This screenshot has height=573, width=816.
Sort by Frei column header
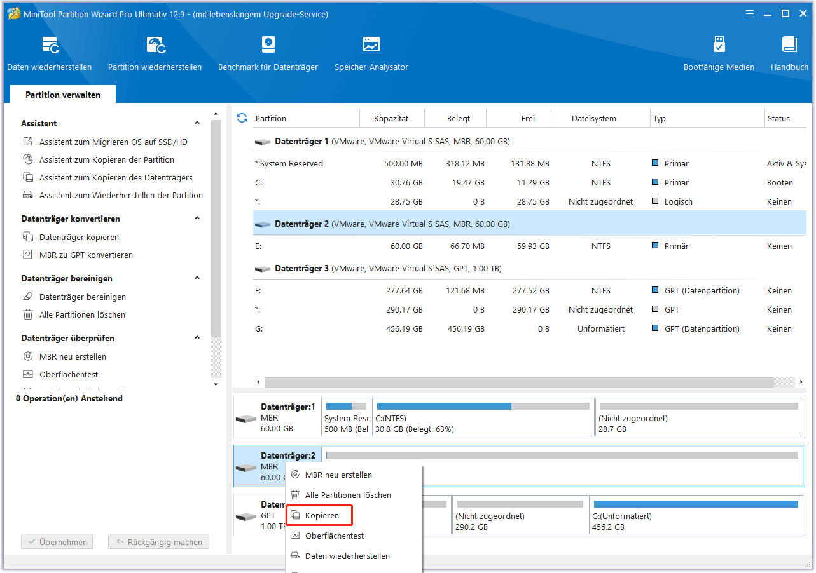pyautogui.click(x=518, y=118)
